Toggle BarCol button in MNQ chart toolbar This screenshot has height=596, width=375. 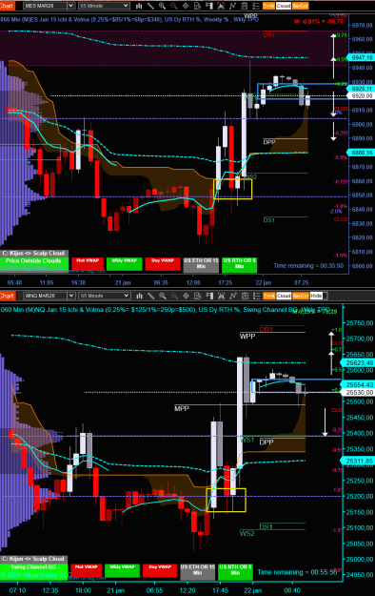(x=301, y=296)
